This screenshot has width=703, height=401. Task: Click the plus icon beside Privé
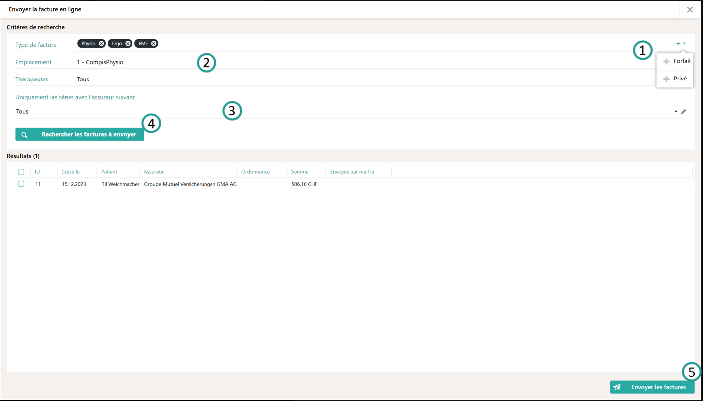pyautogui.click(x=666, y=79)
